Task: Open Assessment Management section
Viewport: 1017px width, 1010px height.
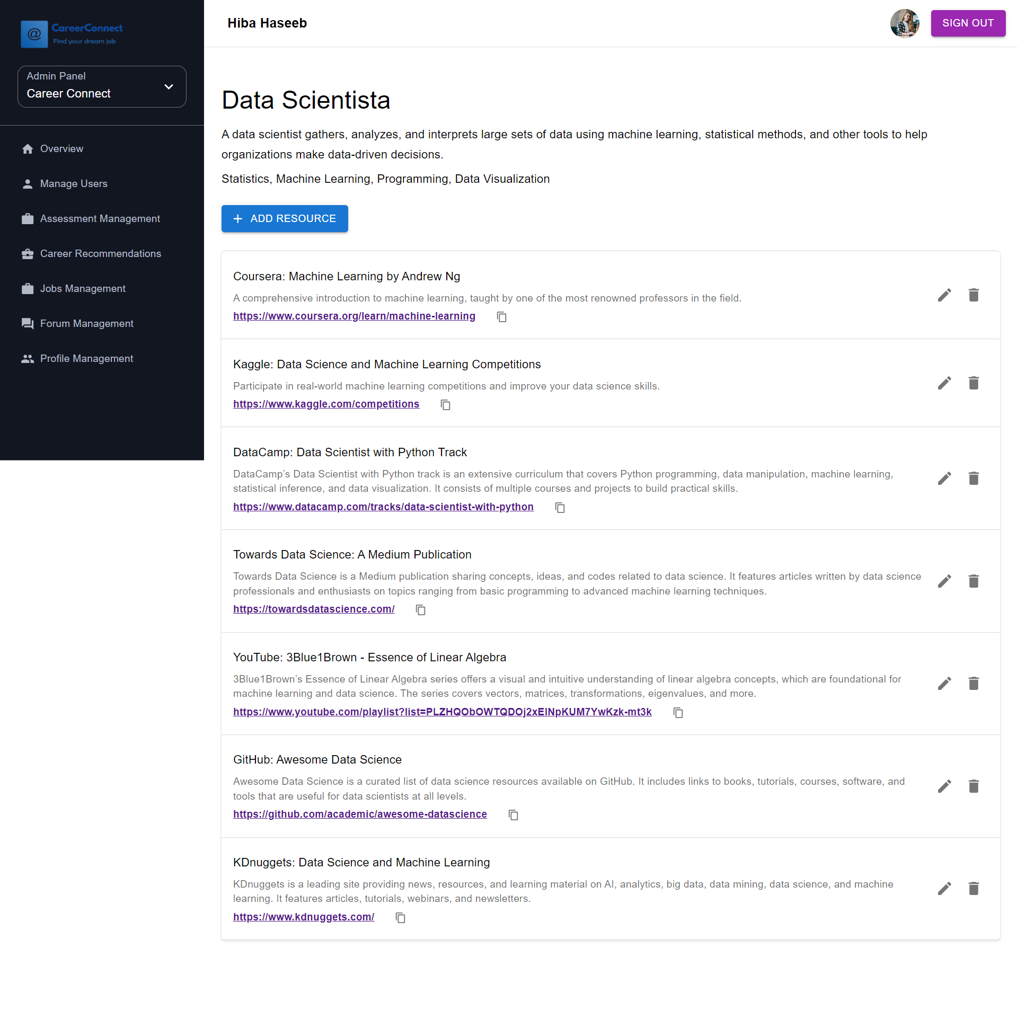Action: pos(102,219)
